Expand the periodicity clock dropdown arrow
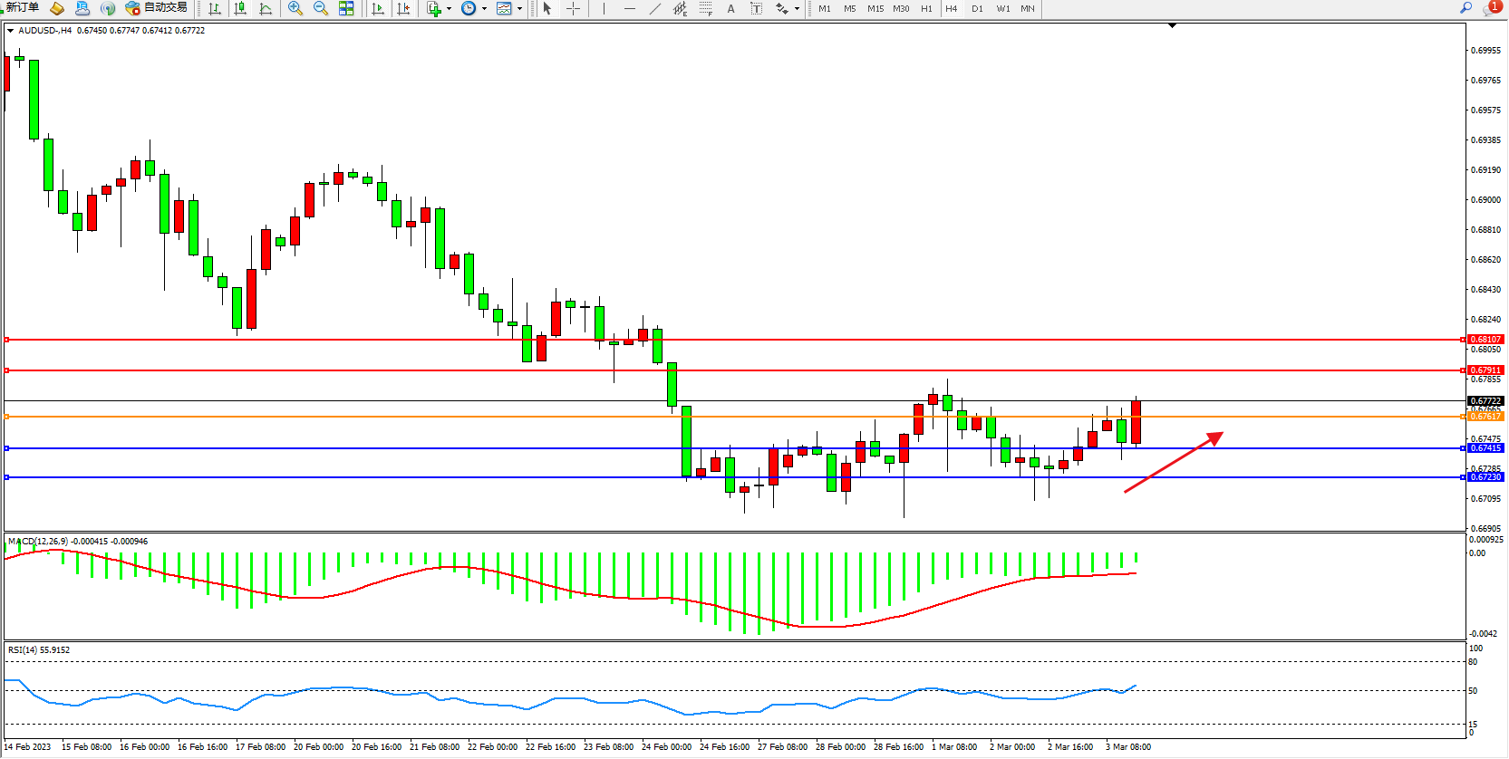The height and width of the screenshot is (759, 1509). coord(484,9)
